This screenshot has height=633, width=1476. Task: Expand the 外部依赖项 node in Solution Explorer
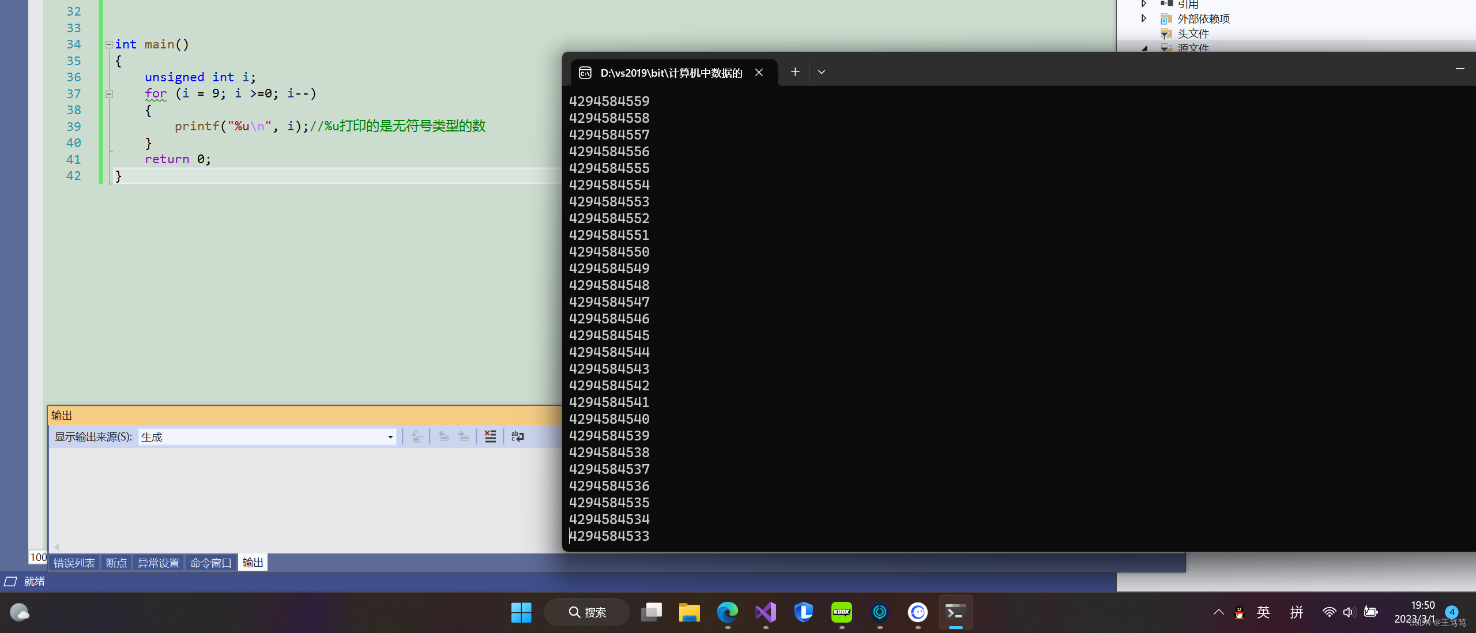pos(1144,18)
